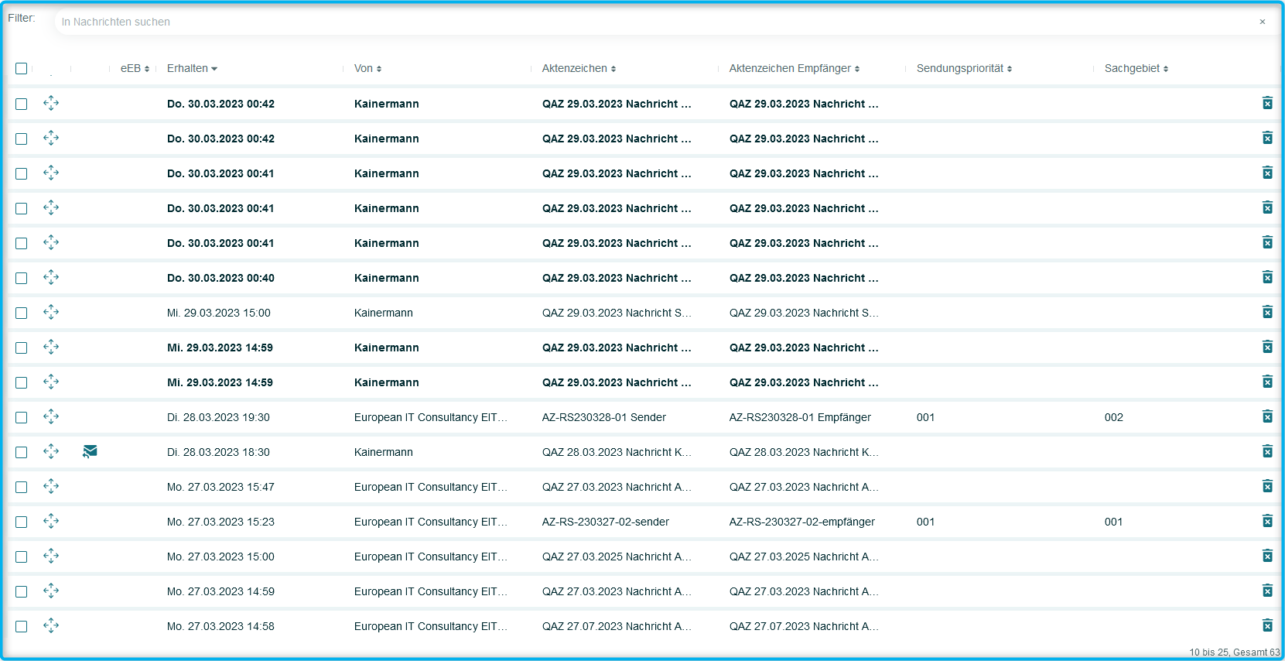
Task: Sort by Aktenzeichen Empfänger column
Action: [x=795, y=68]
